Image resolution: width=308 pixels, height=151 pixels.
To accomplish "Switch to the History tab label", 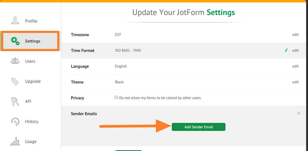I will pos(32,122).
